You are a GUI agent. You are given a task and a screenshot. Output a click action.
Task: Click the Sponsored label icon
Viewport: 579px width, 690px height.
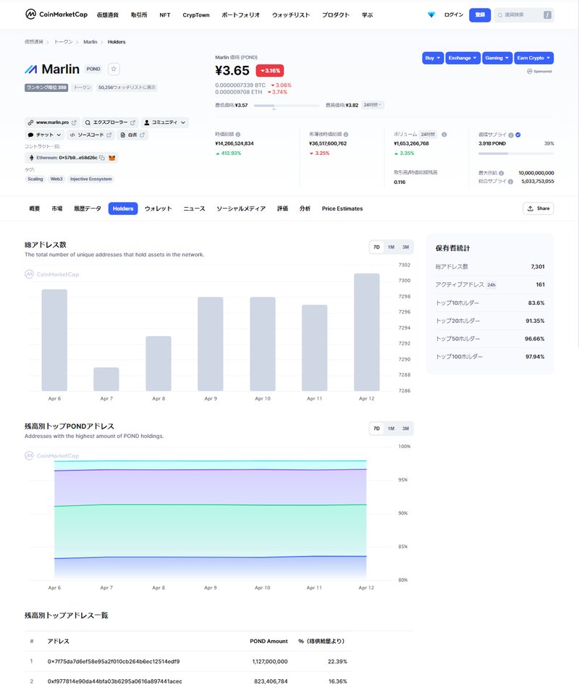pos(530,71)
